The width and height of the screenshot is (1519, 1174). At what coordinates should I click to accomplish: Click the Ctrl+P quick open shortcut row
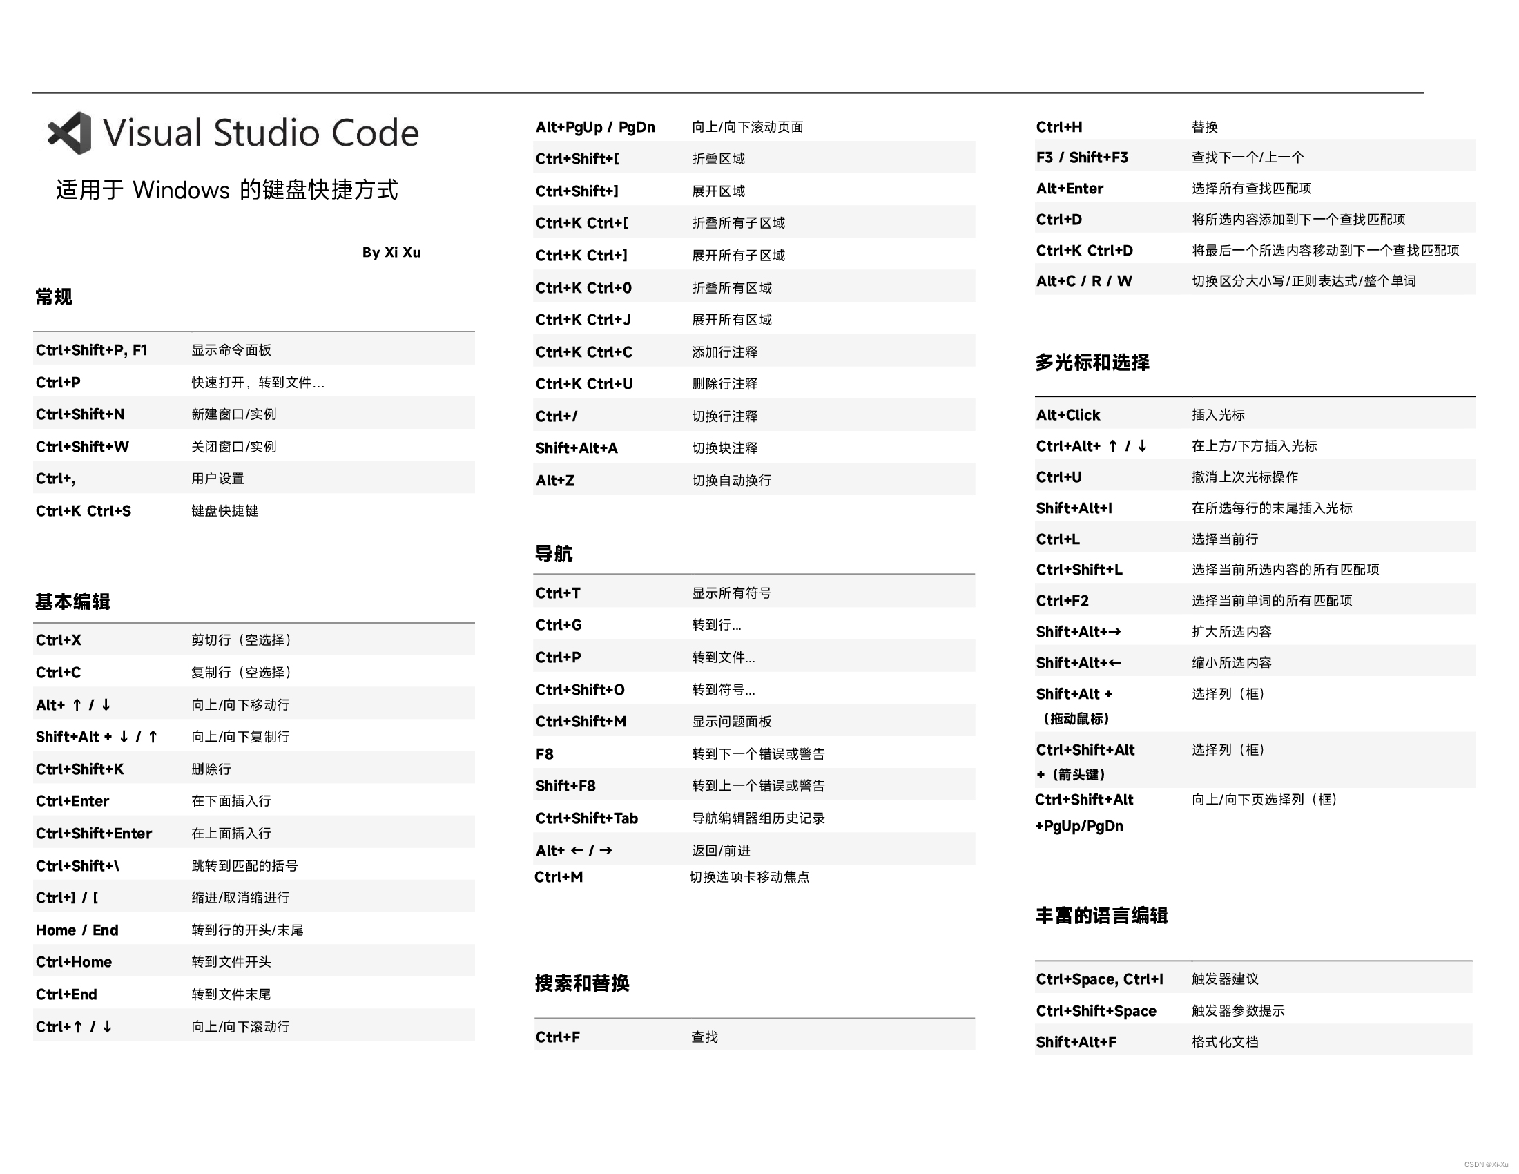59,382
